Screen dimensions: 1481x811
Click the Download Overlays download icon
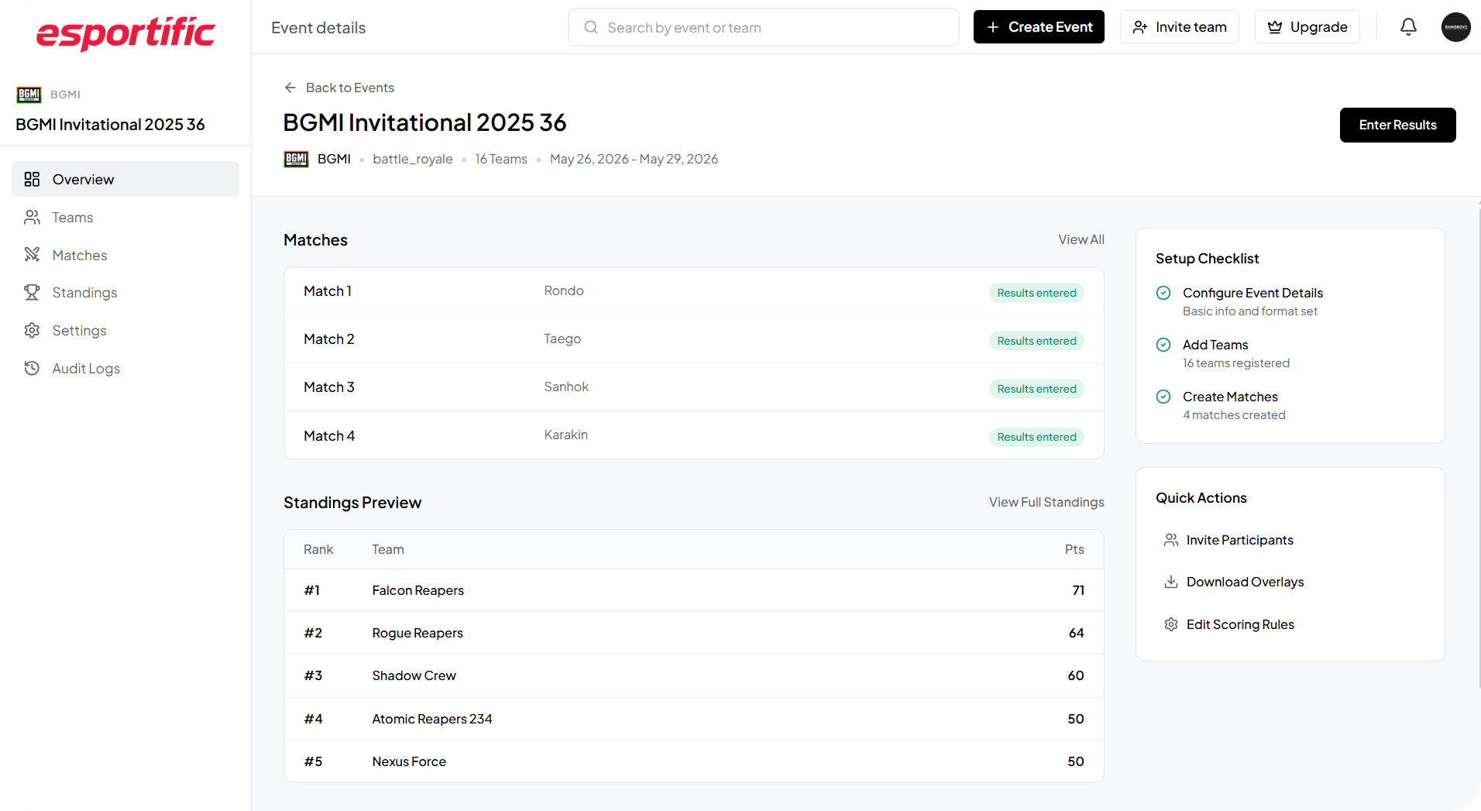pos(1171,582)
